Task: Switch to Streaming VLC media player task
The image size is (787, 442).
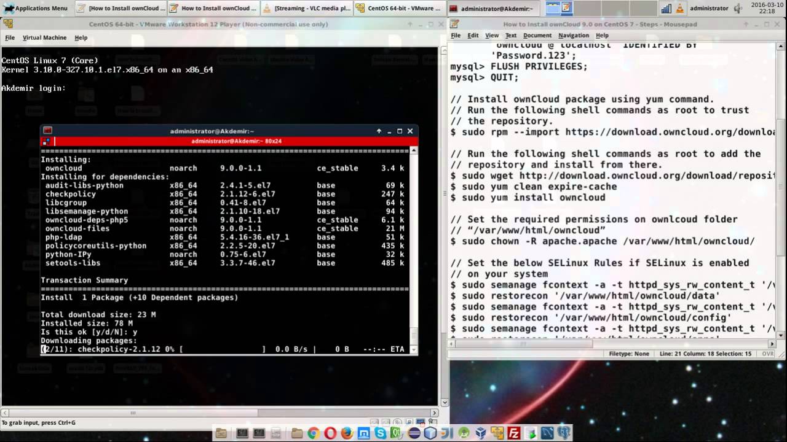Action: pyautogui.click(x=306, y=8)
